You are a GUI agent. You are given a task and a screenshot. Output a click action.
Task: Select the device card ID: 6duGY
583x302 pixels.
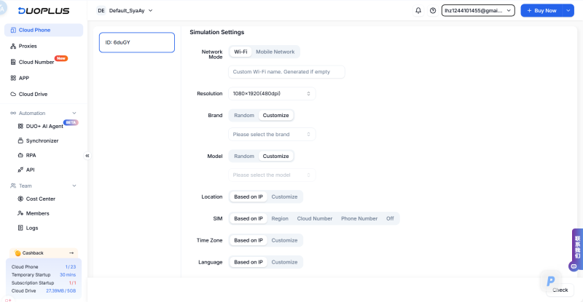[x=137, y=42]
